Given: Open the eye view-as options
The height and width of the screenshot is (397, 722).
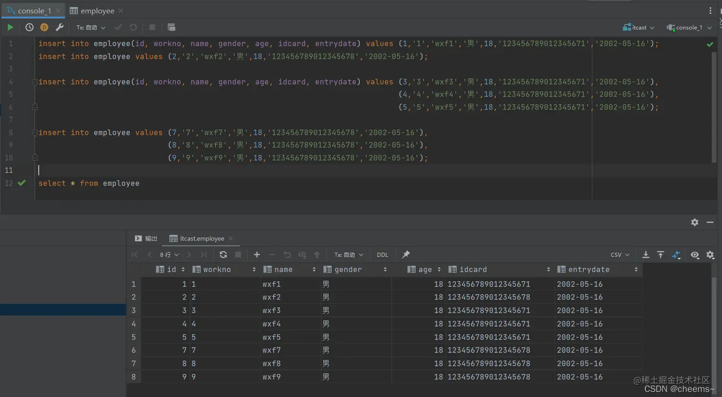Looking at the screenshot, I should [695, 255].
